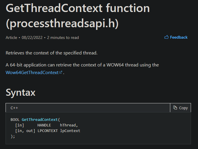Click the BOOL return type in code
The width and height of the screenshot is (198, 149).
coord(15,120)
